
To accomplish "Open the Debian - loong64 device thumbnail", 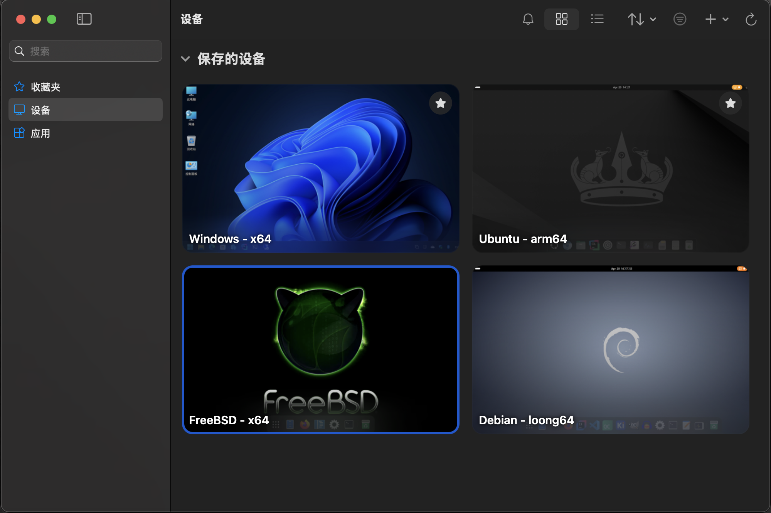I will click(x=611, y=350).
